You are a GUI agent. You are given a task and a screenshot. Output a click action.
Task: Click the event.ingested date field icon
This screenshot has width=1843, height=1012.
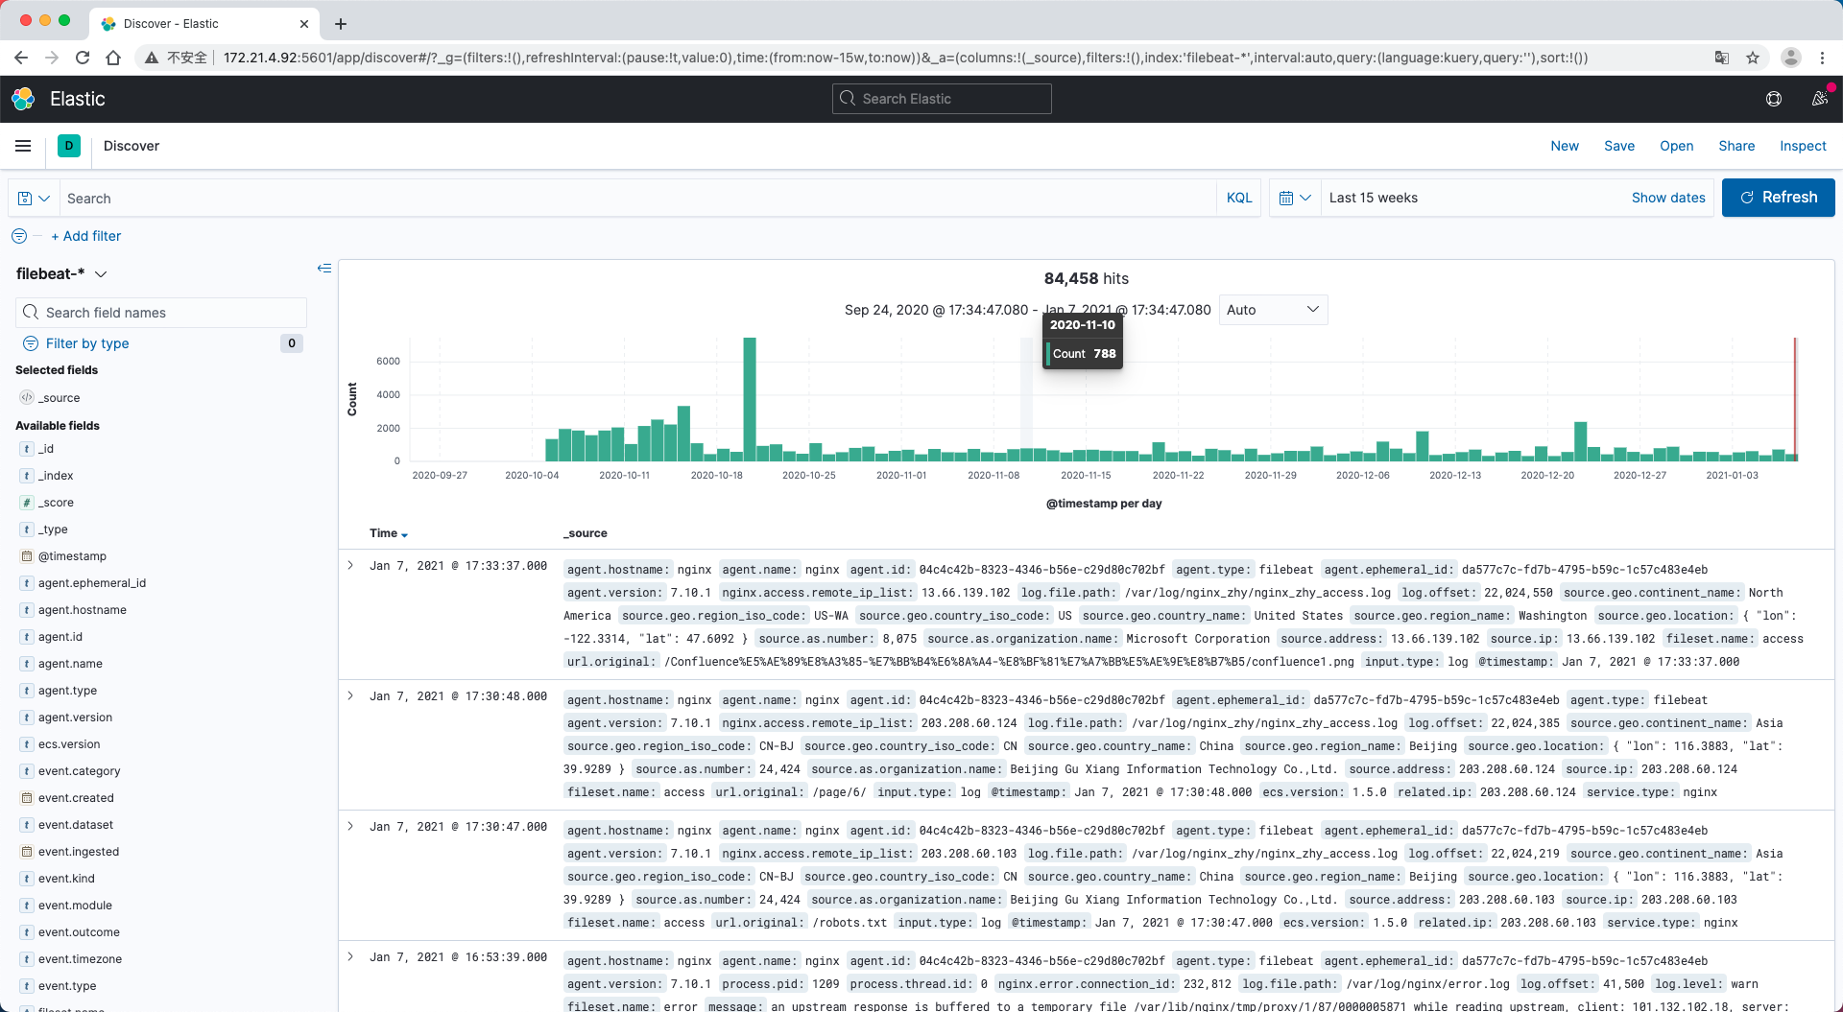coord(27,852)
